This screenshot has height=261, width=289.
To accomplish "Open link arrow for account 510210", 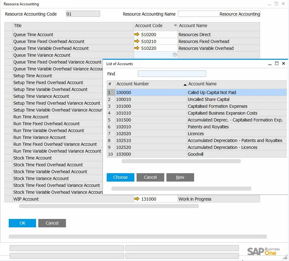I will coord(137,41).
